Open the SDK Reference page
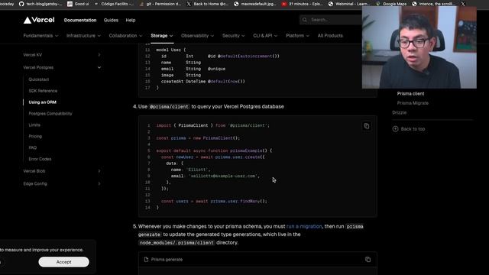Image resolution: width=489 pixels, height=275 pixels. (43, 91)
